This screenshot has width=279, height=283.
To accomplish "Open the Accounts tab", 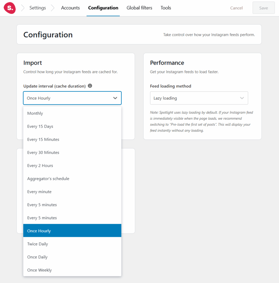I will click(x=70, y=8).
